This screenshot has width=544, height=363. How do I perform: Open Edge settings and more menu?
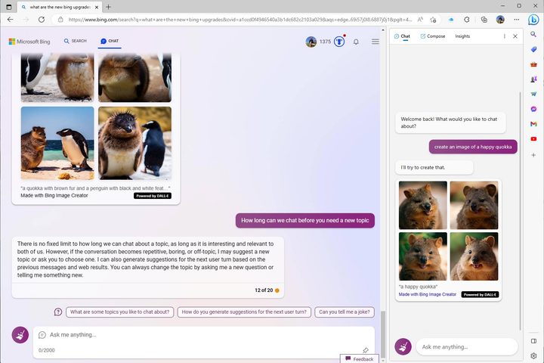tap(517, 20)
